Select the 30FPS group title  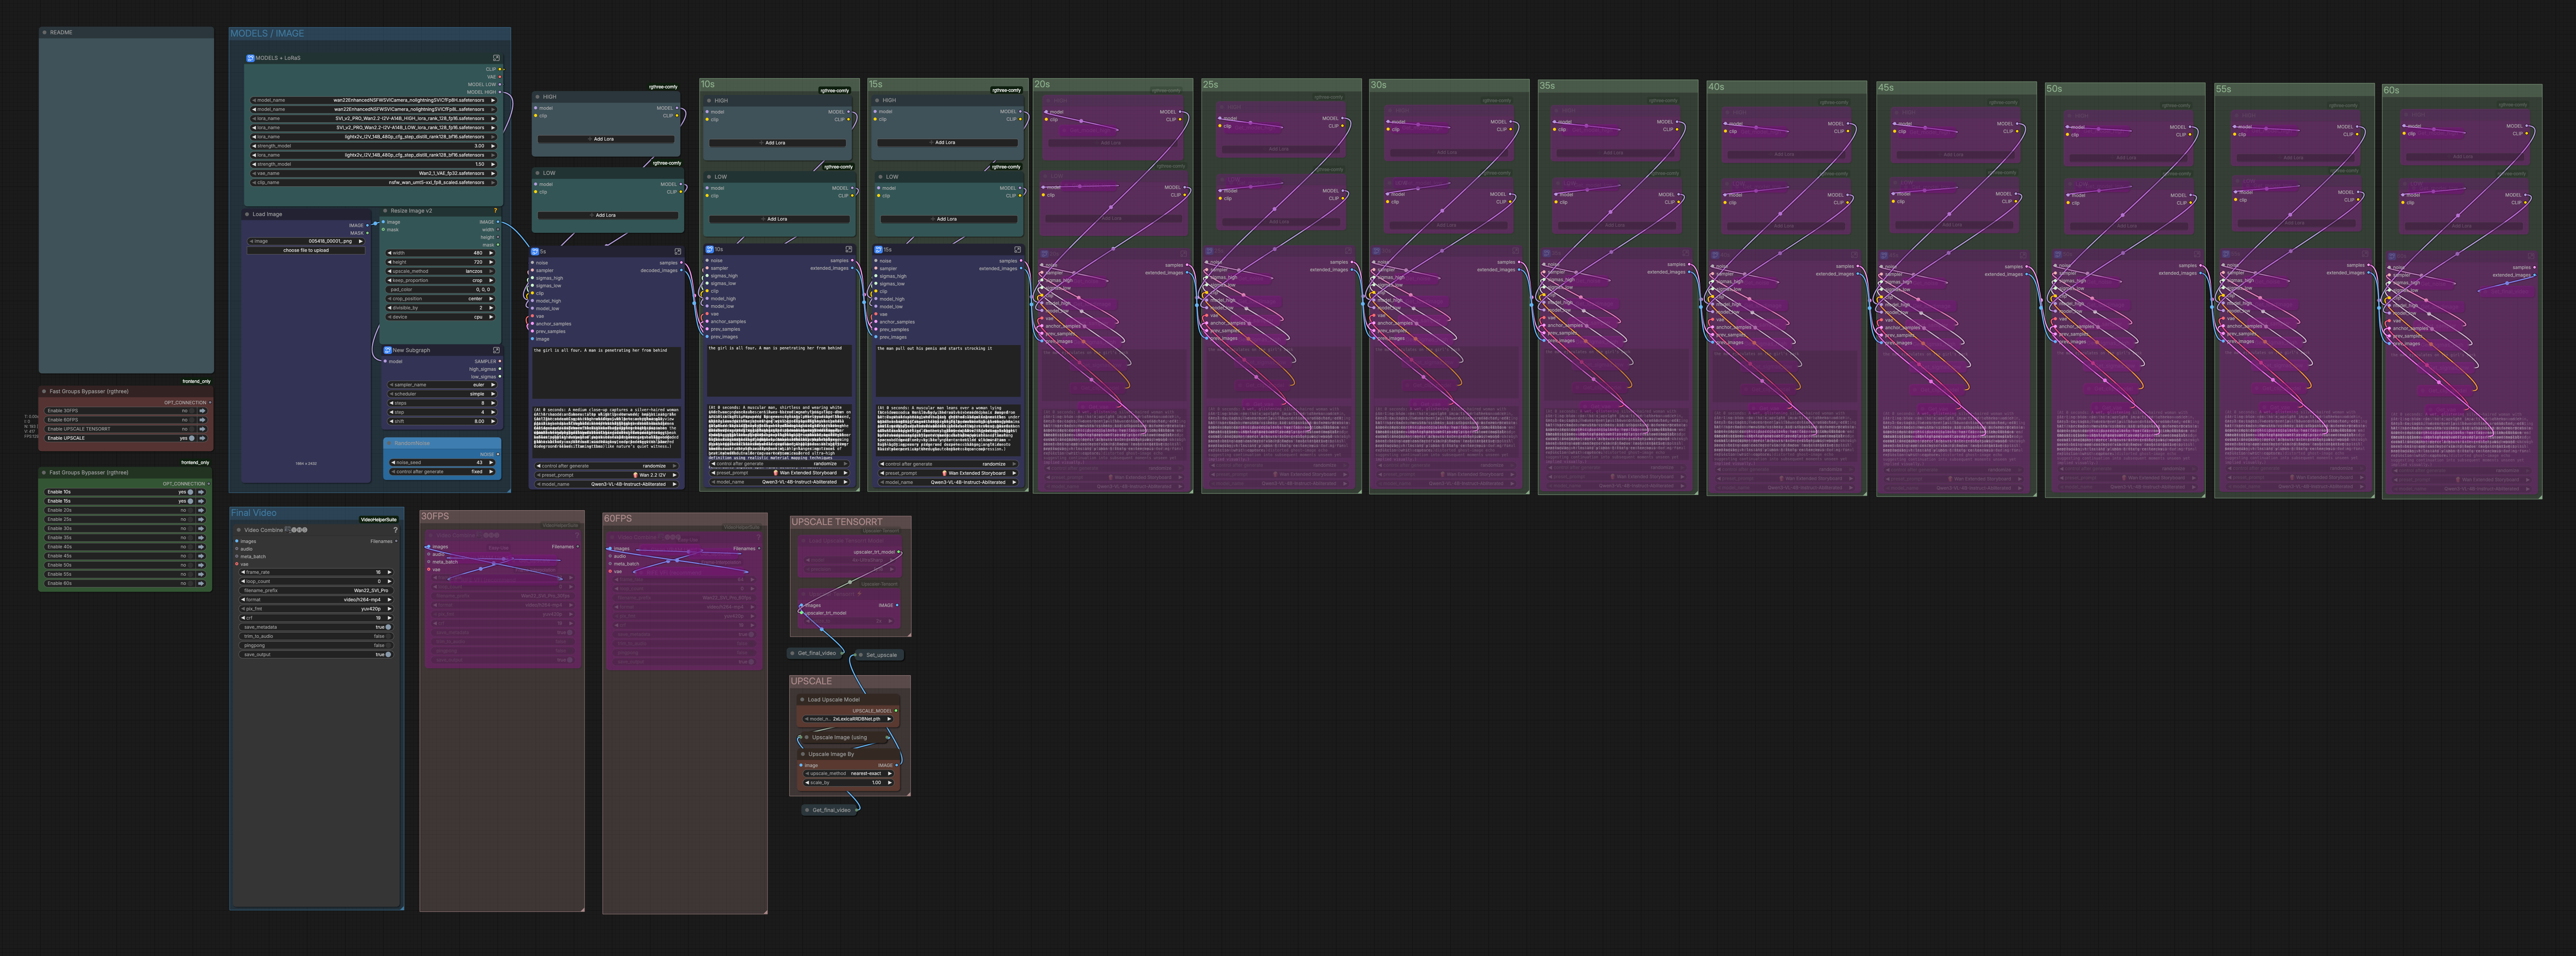point(435,516)
